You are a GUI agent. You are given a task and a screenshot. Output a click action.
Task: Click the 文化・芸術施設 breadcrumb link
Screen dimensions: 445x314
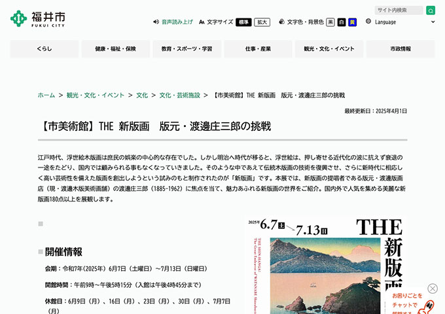coord(180,96)
